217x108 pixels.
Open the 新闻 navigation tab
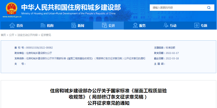(x=78, y=26)
